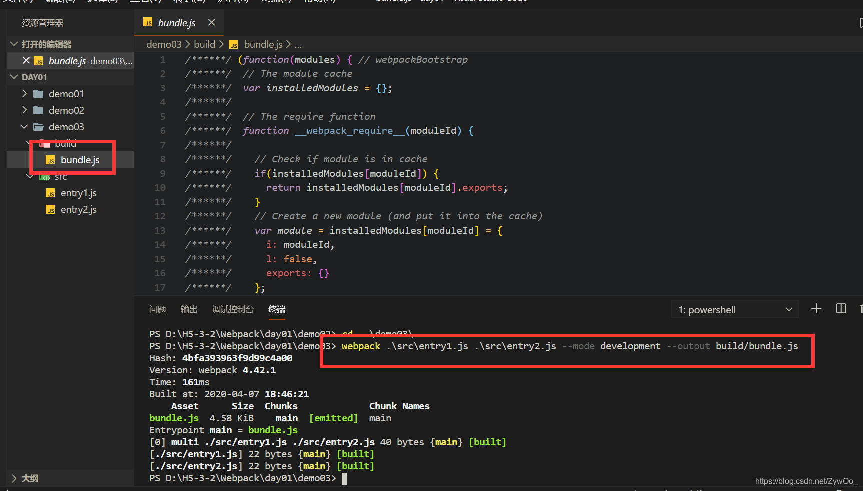Click line number 1 in the editor
This screenshot has height=491, width=863.
point(163,59)
